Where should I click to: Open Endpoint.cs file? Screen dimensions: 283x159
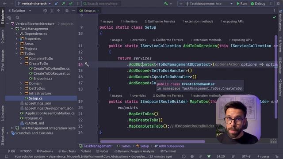pyautogui.click(x=41, y=79)
